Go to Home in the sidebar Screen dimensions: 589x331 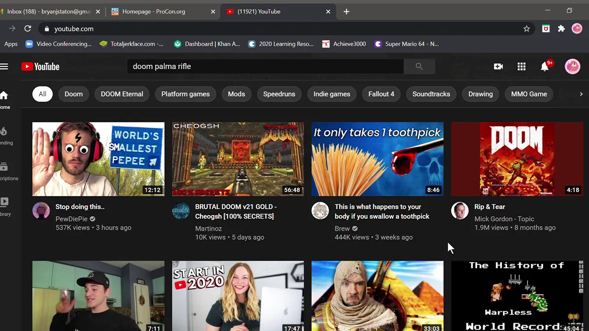[5, 100]
